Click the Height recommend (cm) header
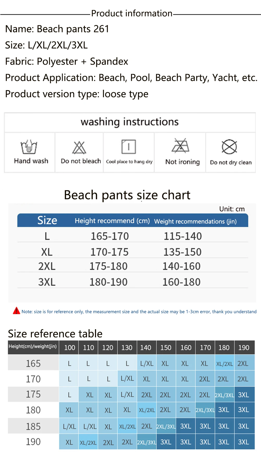 tap(112, 221)
